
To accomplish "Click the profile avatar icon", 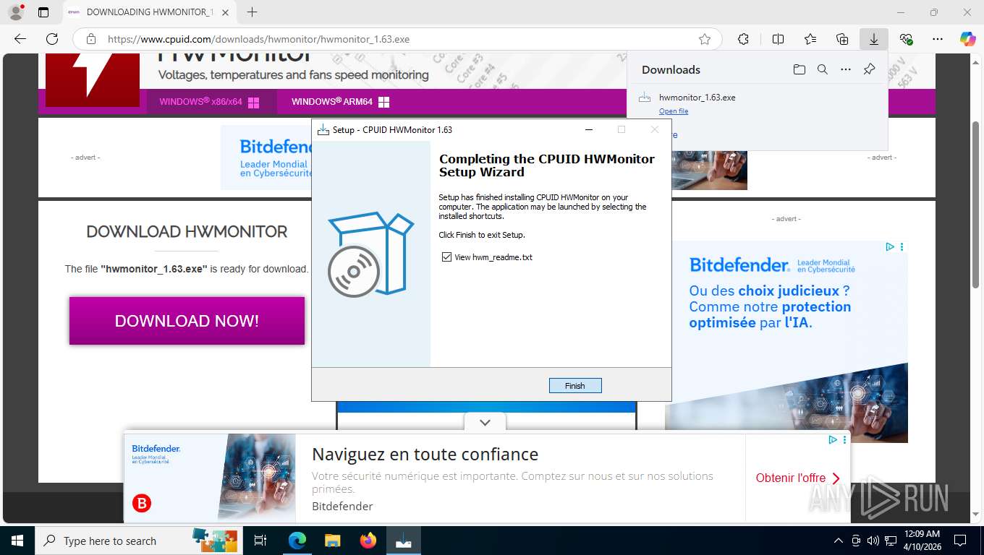I will click(16, 12).
